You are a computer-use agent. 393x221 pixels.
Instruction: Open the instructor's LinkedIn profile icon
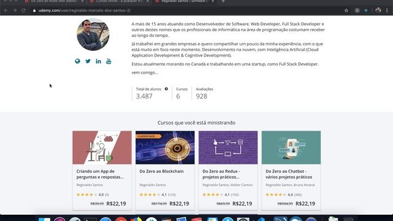tap(98, 61)
